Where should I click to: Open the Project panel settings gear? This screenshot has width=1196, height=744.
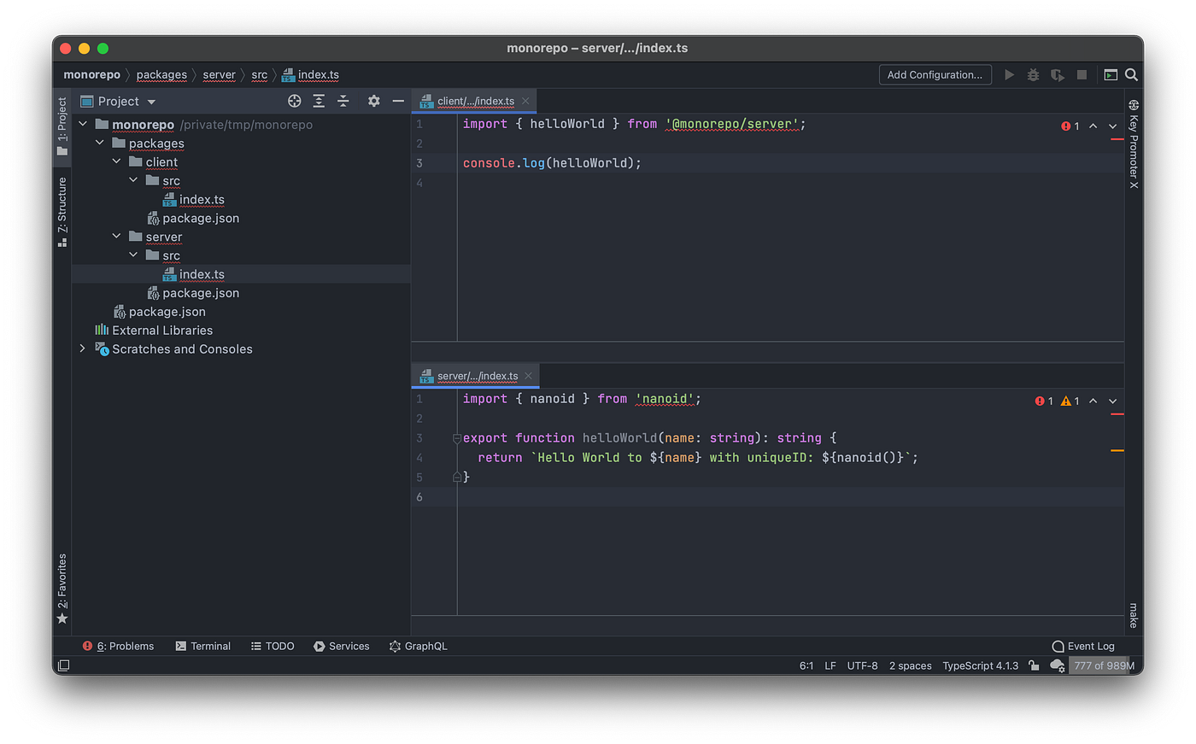point(373,101)
